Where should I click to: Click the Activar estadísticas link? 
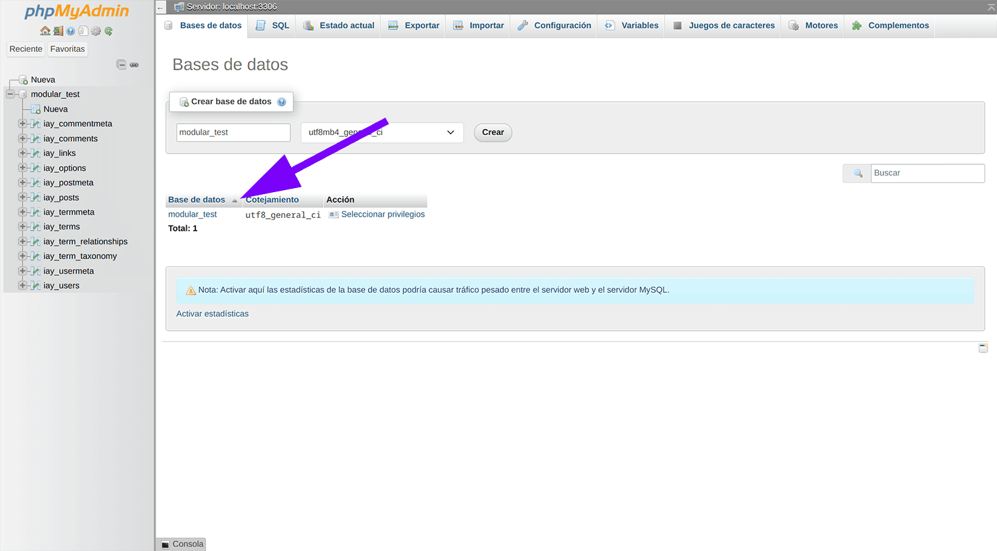coord(213,314)
